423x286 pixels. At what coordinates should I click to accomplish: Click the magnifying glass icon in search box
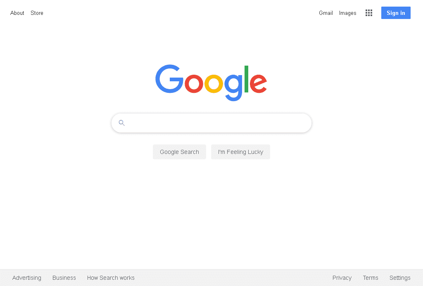tap(122, 123)
